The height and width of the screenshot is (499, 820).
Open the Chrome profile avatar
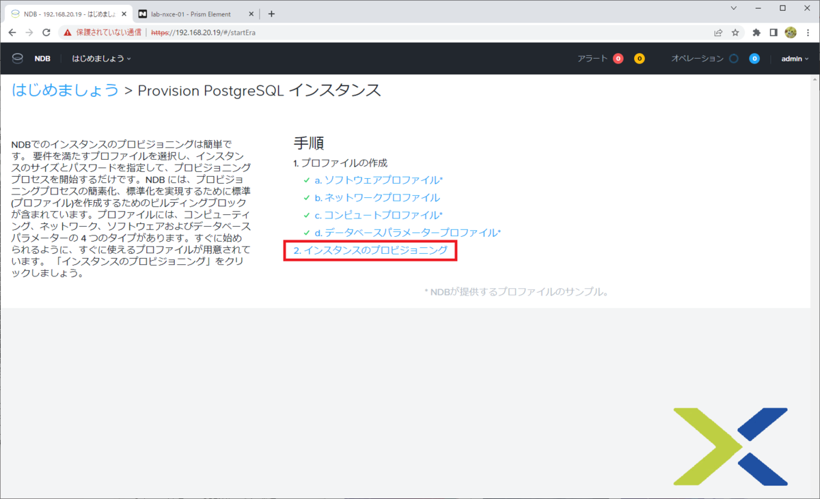click(x=791, y=32)
